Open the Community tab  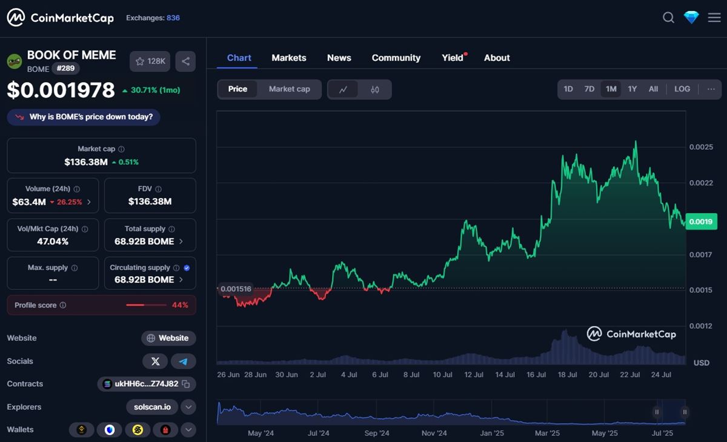pos(396,58)
